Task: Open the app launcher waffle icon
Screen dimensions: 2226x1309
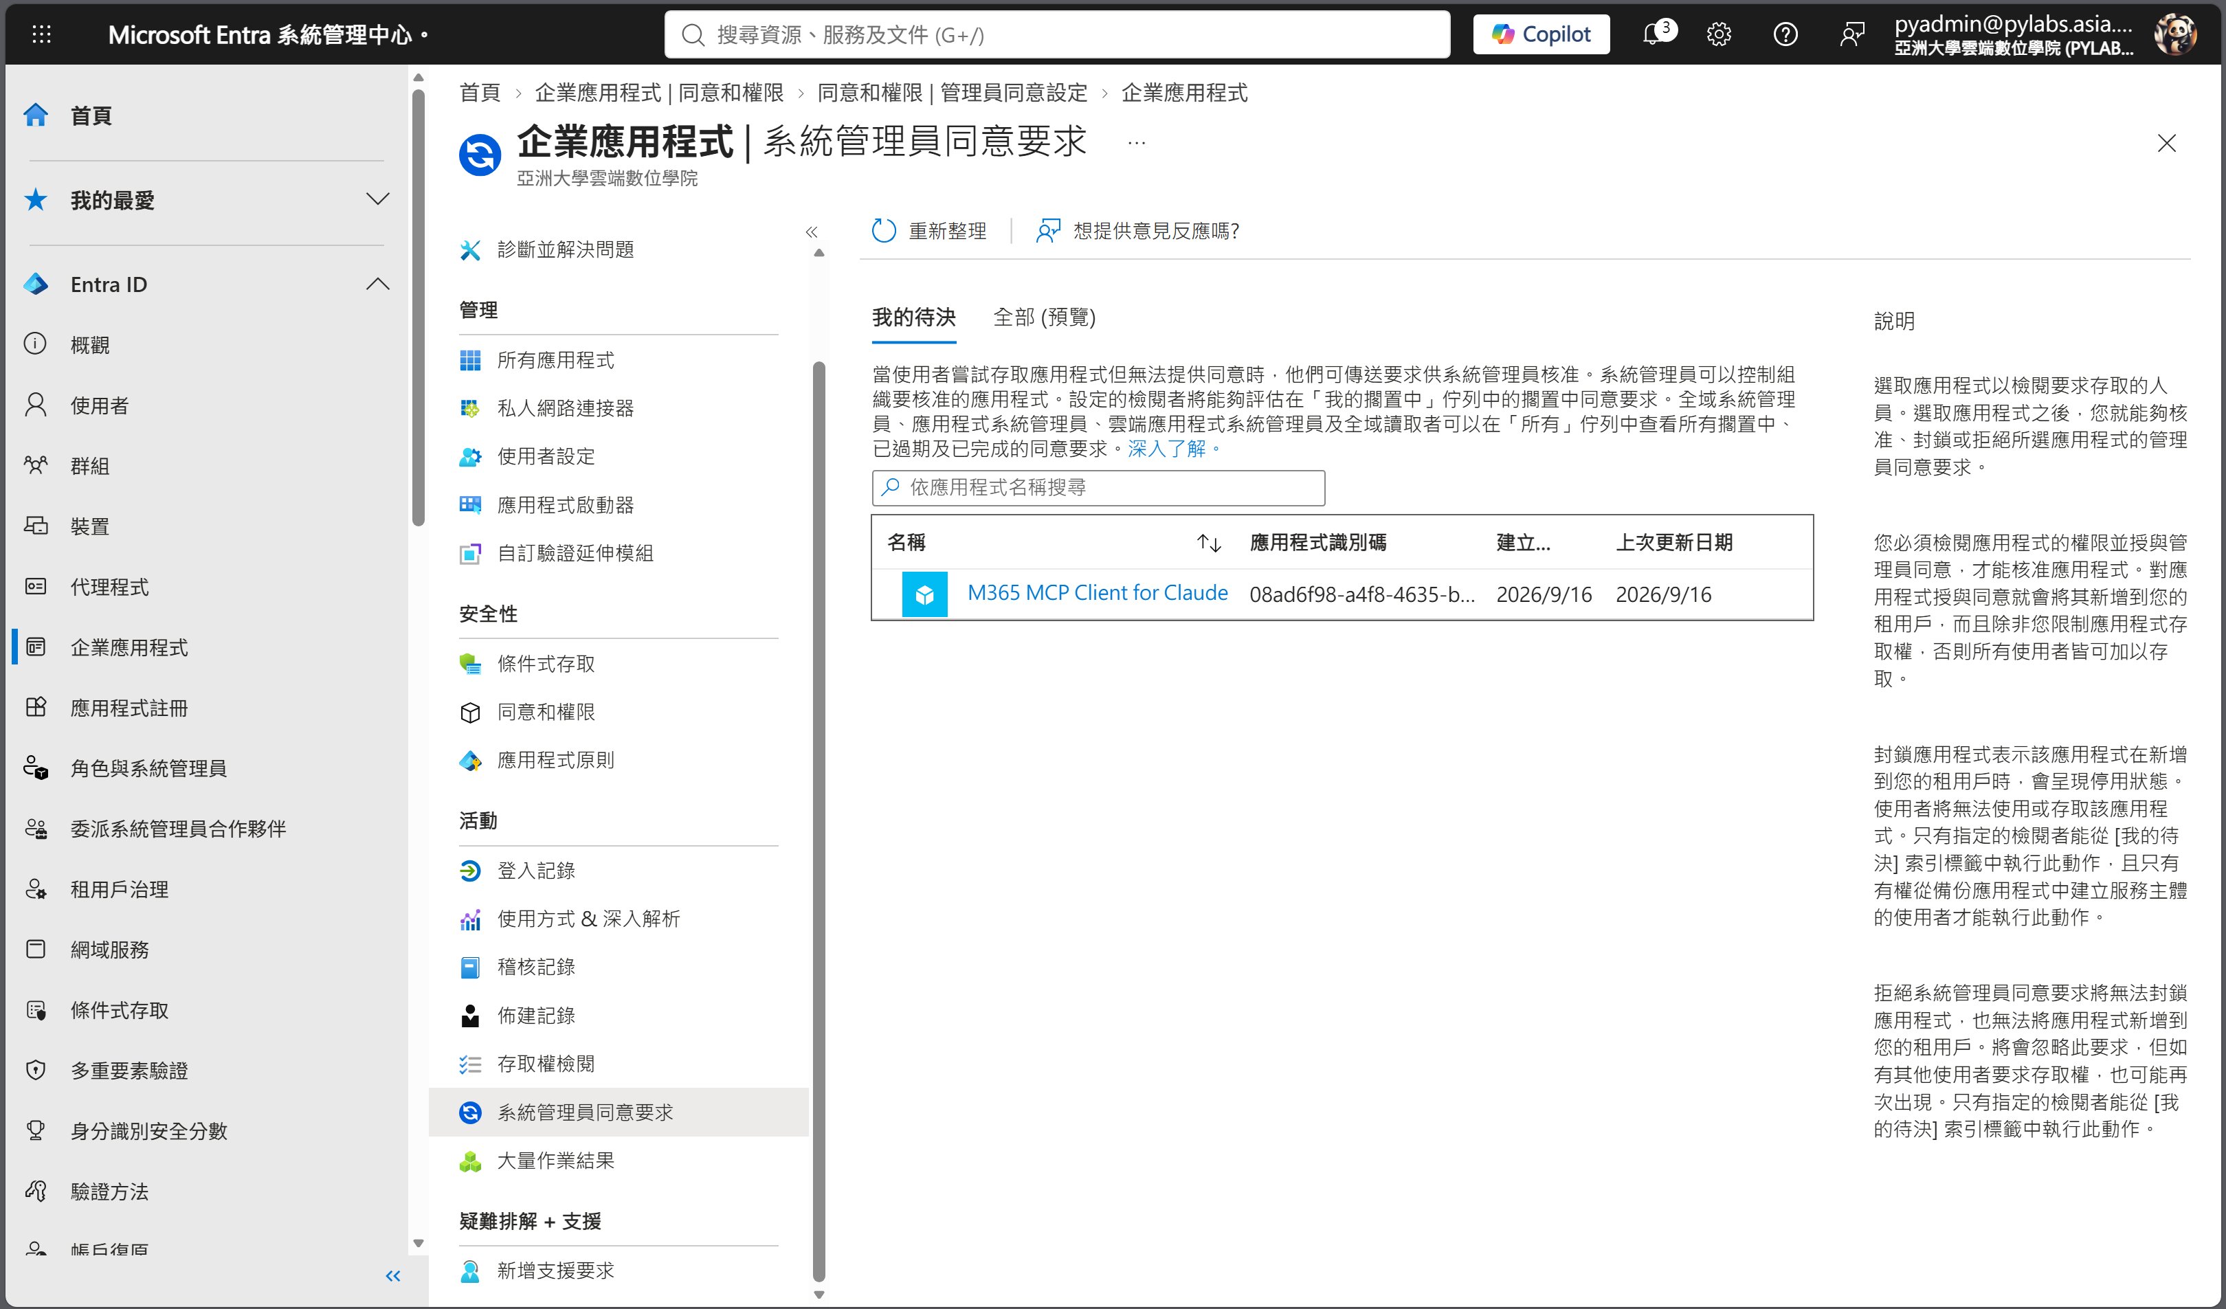Action: click(41, 34)
